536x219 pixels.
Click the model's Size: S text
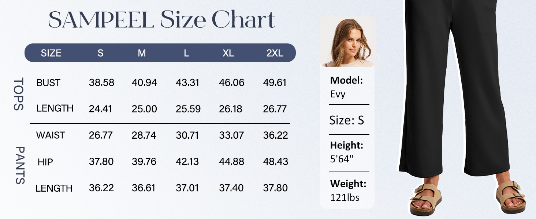(x=347, y=120)
